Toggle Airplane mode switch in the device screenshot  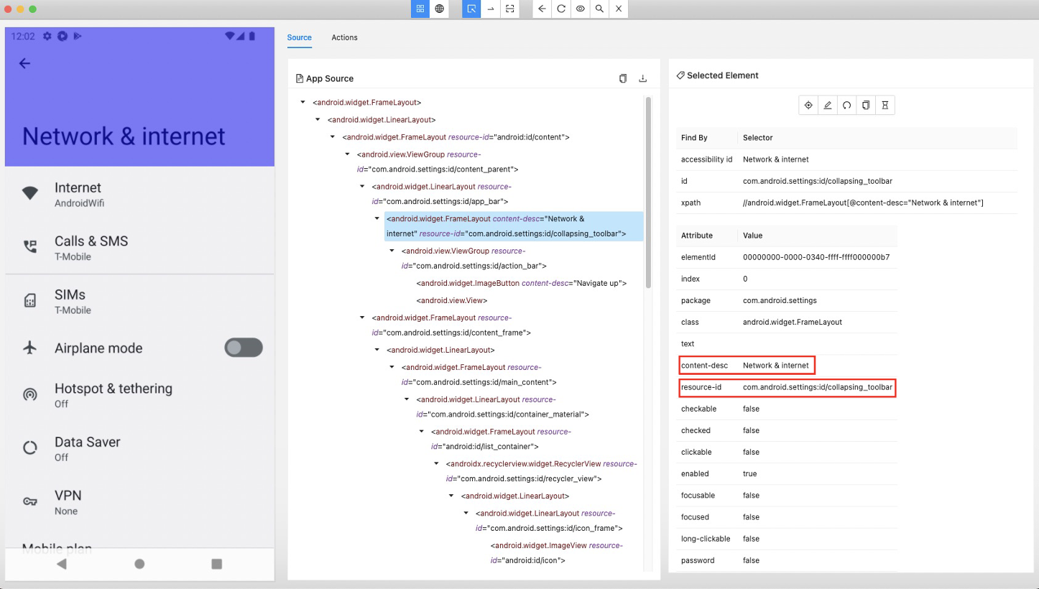click(244, 347)
